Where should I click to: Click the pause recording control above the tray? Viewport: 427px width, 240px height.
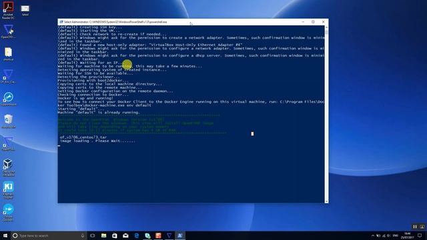[x=415, y=227]
